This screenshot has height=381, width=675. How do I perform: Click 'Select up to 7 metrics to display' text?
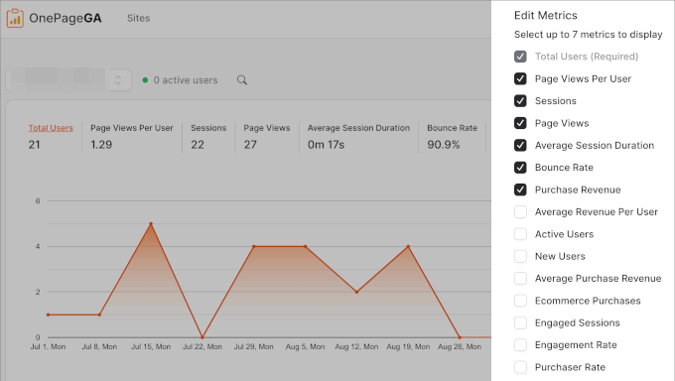(588, 35)
